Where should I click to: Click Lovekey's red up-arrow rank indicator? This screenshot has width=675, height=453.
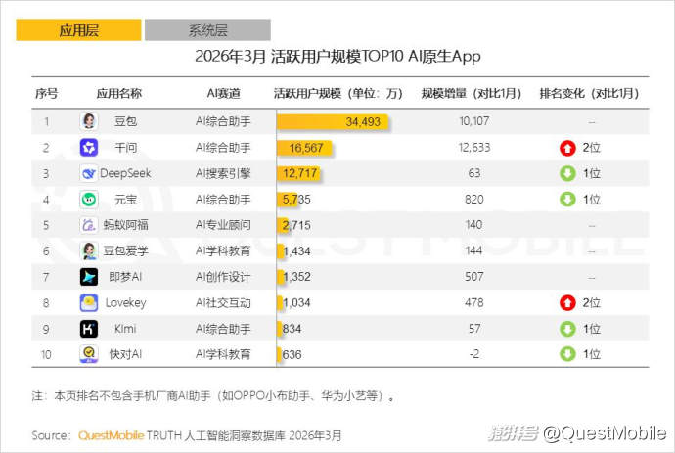pyautogui.click(x=567, y=302)
